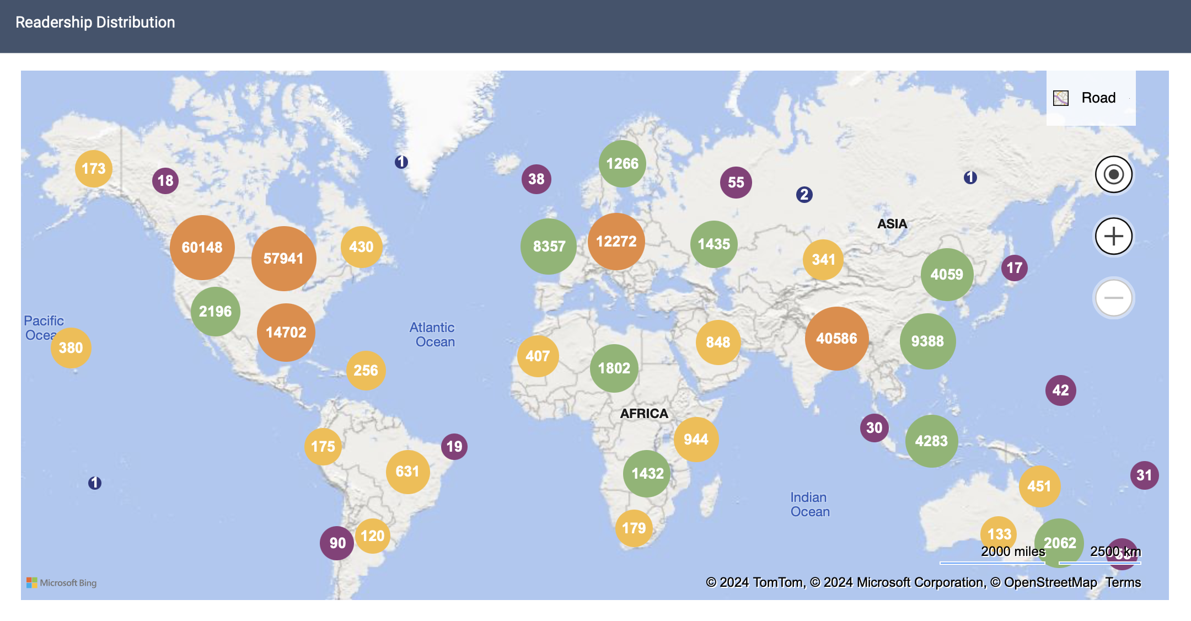Select the 9388 cluster in East Asia
The image size is (1191, 621).
coord(927,341)
